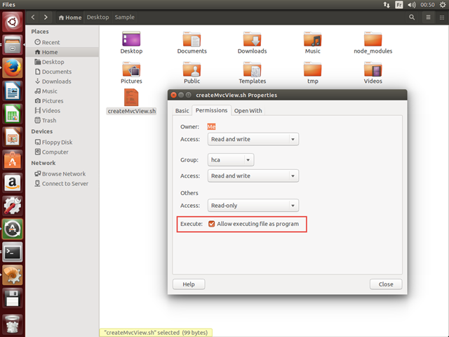The height and width of the screenshot is (337, 449).
Task: Open Pictures in sidebar
Action: [62, 101]
